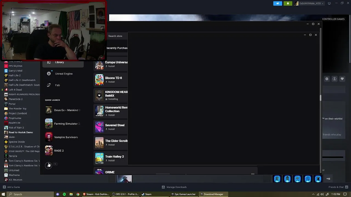Switch to OBS taskbar window
The height and width of the screenshot is (197, 351).
coord(125,194)
